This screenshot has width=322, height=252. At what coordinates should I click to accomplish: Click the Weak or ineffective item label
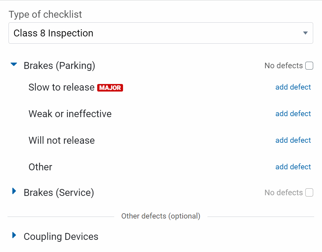coord(70,114)
